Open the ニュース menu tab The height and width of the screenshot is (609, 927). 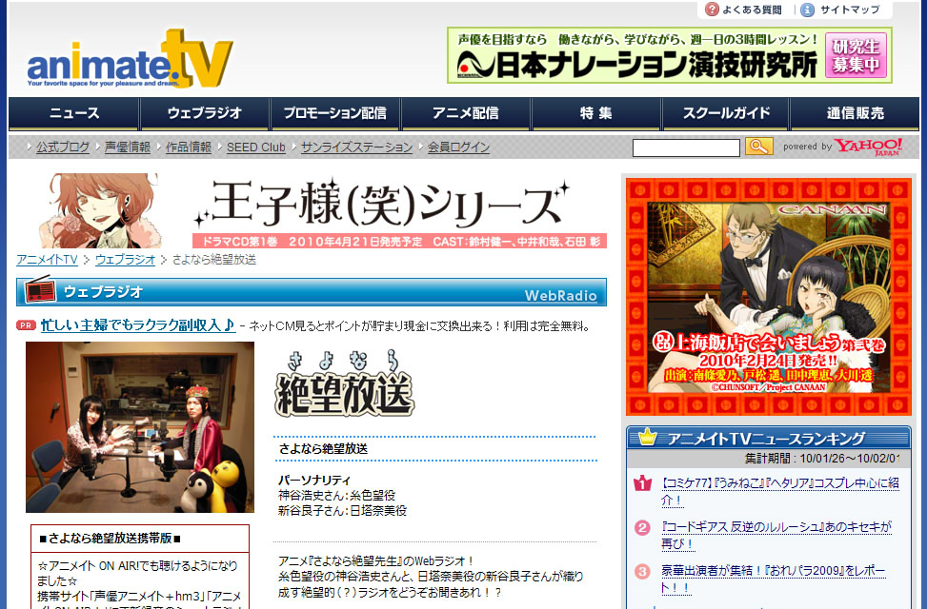(74, 113)
